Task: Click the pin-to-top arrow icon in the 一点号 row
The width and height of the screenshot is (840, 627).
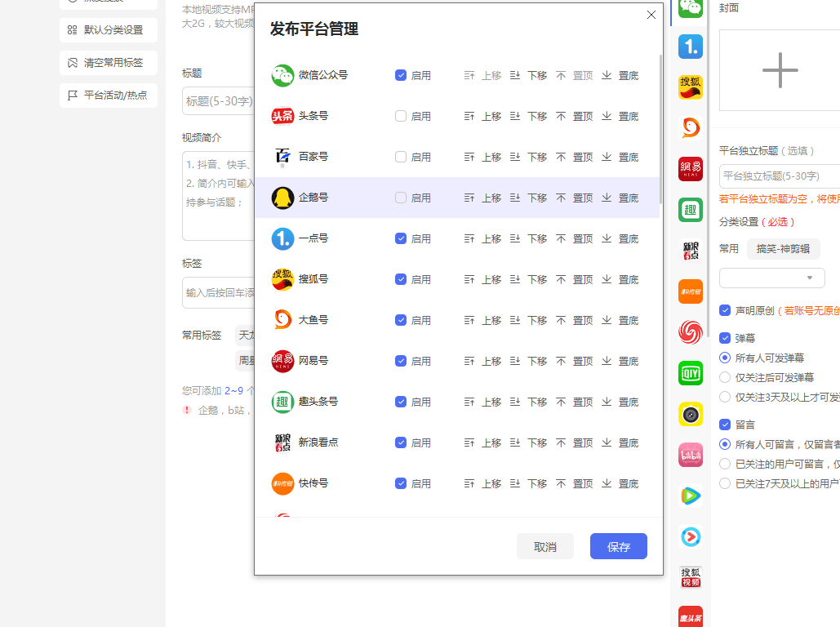Action: click(561, 238)
